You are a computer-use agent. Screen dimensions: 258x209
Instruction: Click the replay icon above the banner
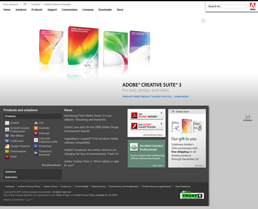pos(203,21)
